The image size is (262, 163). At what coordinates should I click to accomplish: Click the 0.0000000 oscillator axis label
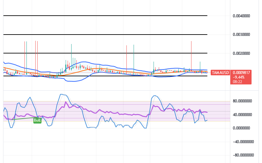point(241,128)
